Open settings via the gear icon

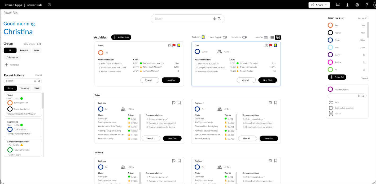[357, 5]
